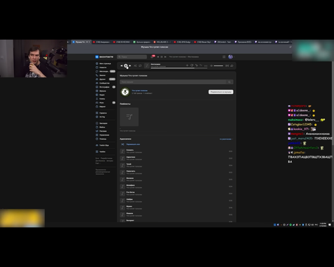Open the notifications bell with red badge

tap(152, 57)
